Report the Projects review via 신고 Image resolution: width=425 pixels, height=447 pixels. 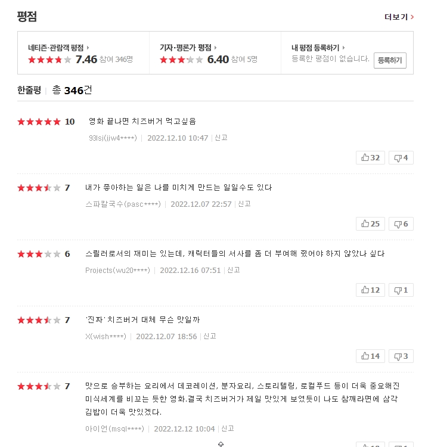pyautogui.click(x=233, y=270)
